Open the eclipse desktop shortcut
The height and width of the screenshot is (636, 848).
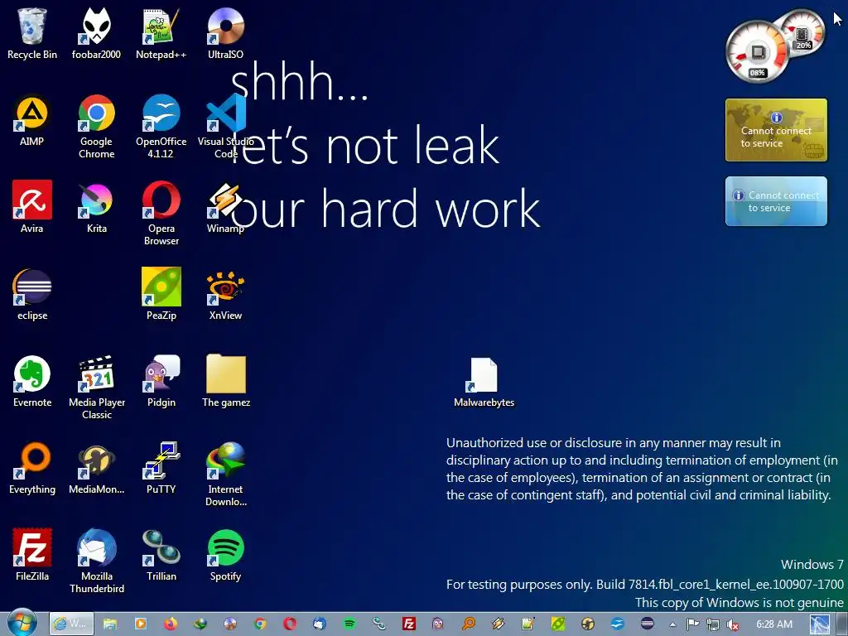click(x=32, y=294)
